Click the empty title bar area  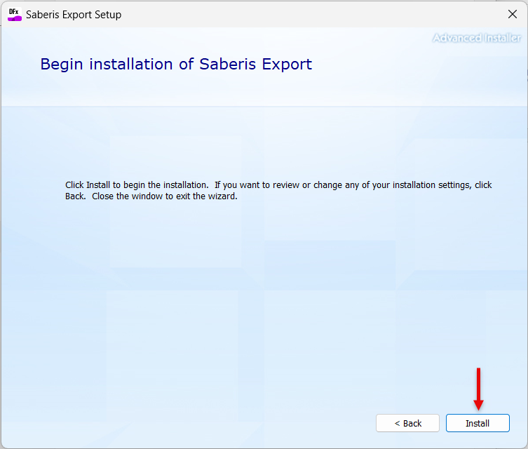[x=316, y=15]
